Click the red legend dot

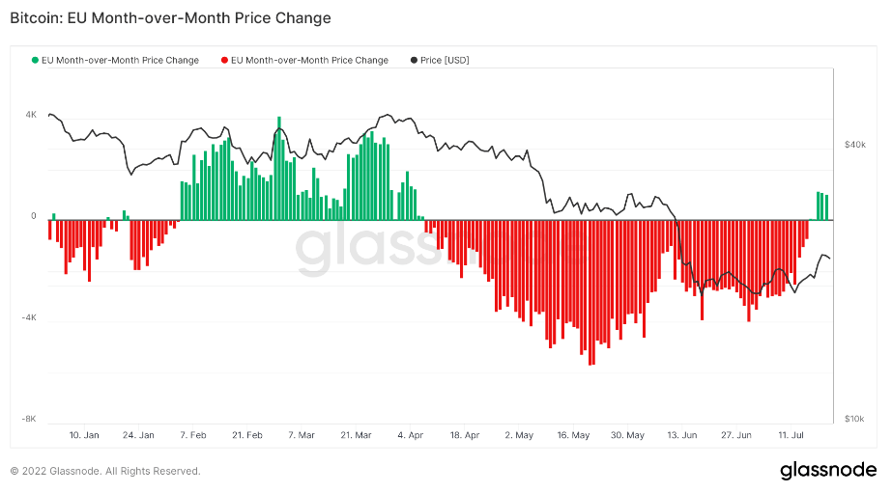click(225, 60)
